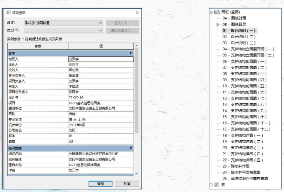
Task: Expand the 族 tree node
Action: [x=211, y=185]
